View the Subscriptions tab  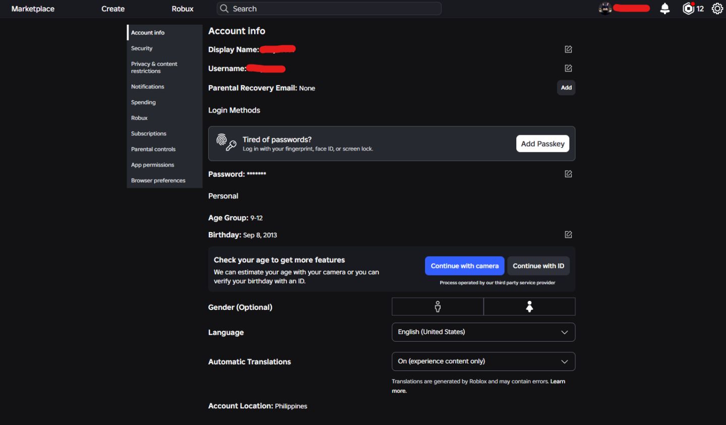[x=165, y=133]
